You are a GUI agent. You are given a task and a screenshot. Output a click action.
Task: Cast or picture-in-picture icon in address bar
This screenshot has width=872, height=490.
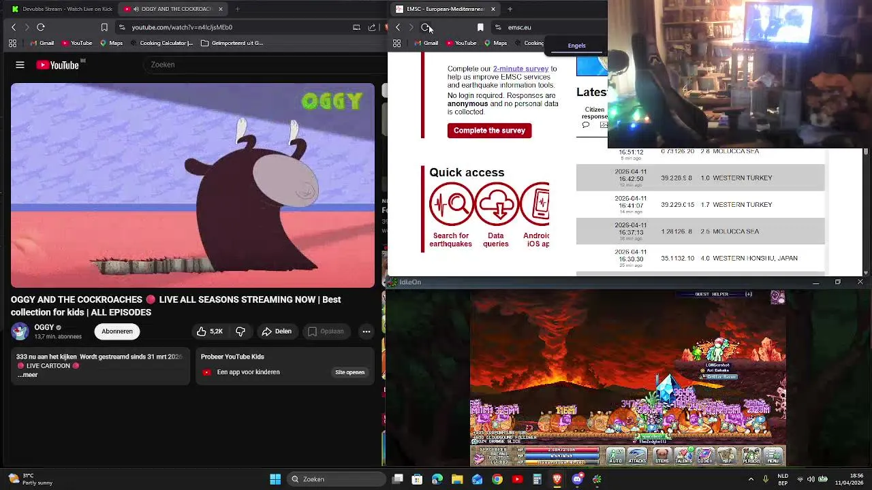356,27
